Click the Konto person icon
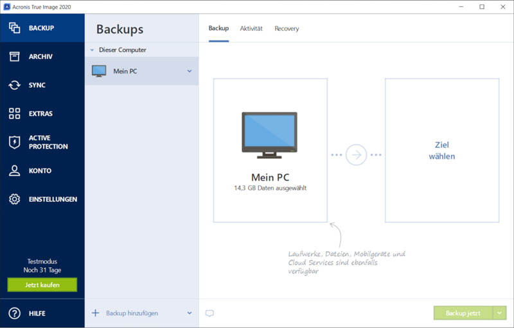This screenshot has height=328, width=514. click(14, 171)
